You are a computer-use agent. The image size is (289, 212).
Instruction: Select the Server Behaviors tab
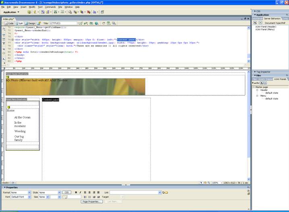pyautogui.click(x=272, y=19)
